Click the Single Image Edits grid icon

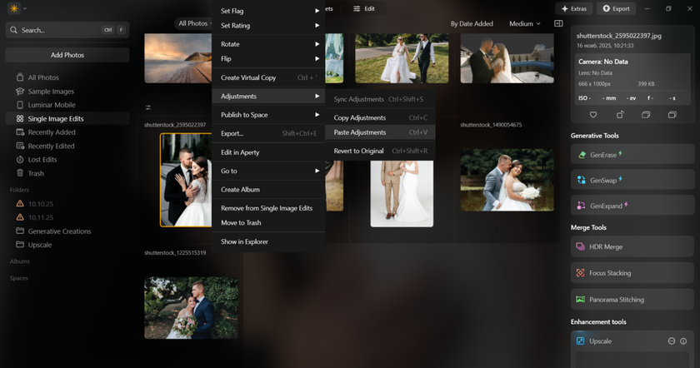click(x=20, y=119)
